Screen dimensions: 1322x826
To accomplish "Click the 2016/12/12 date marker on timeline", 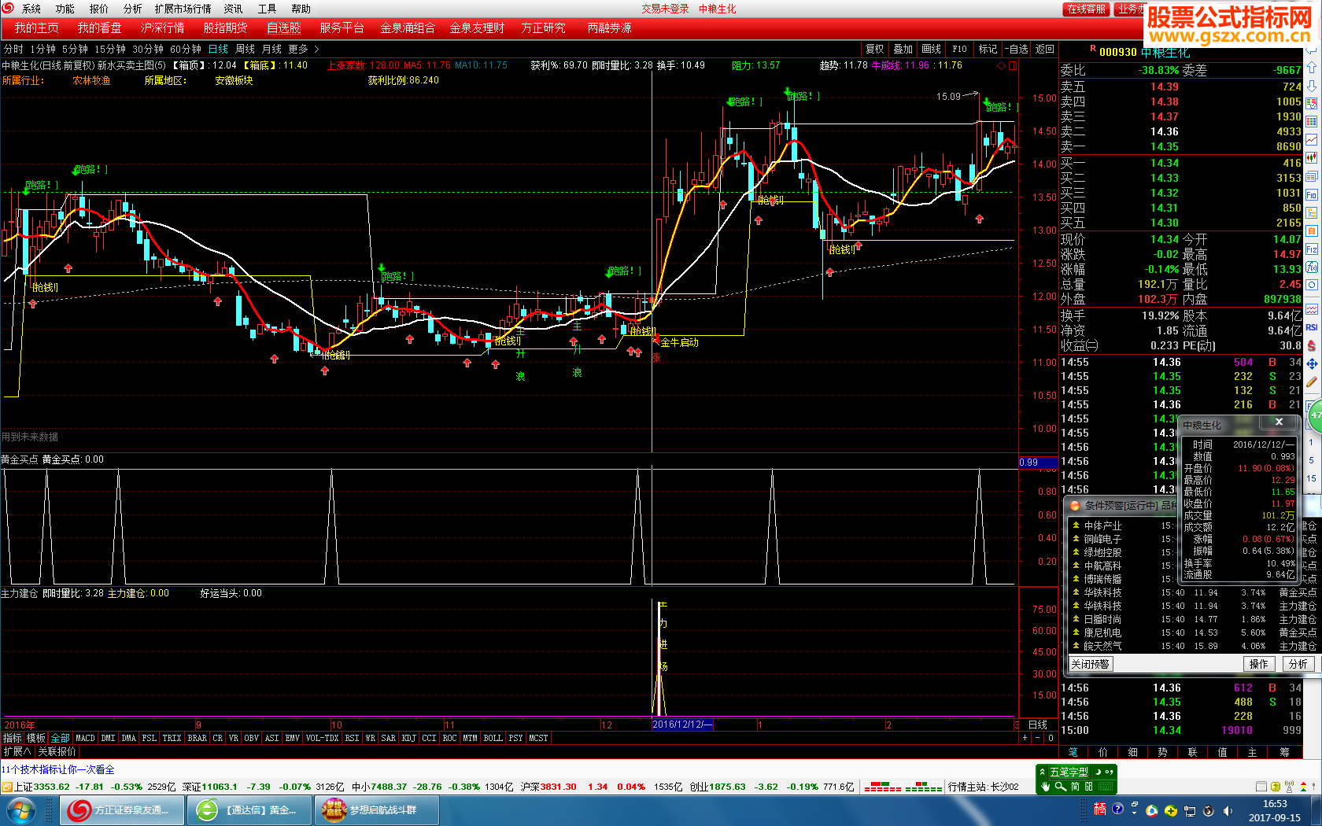I will click(682, 725).
